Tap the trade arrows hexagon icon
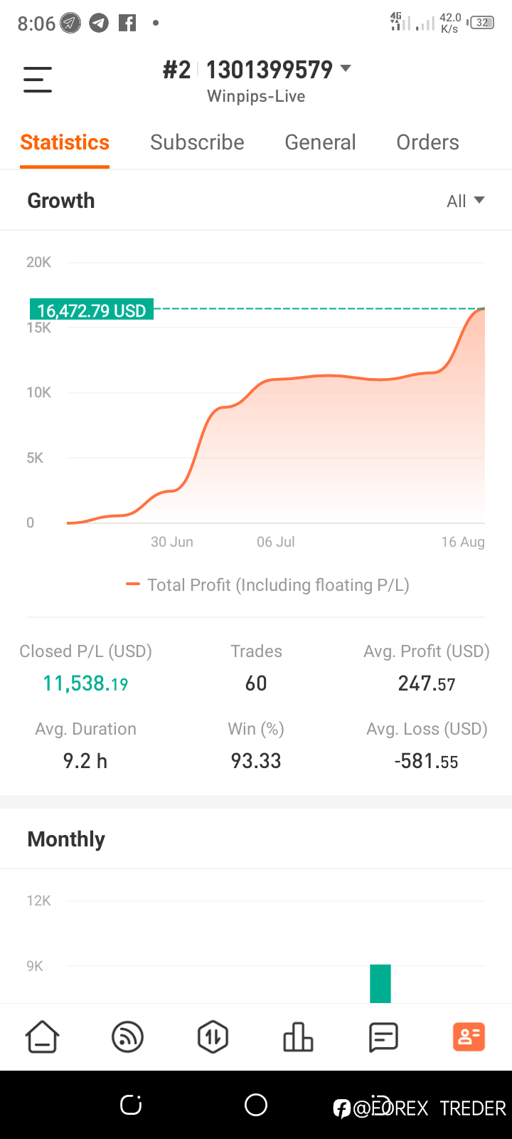 click(213, 1036)
